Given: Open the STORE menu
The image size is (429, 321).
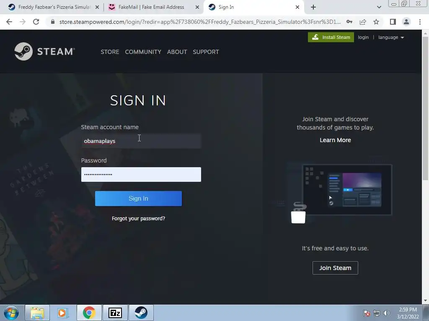Looking at the screenshot, I should coord(110,52).
